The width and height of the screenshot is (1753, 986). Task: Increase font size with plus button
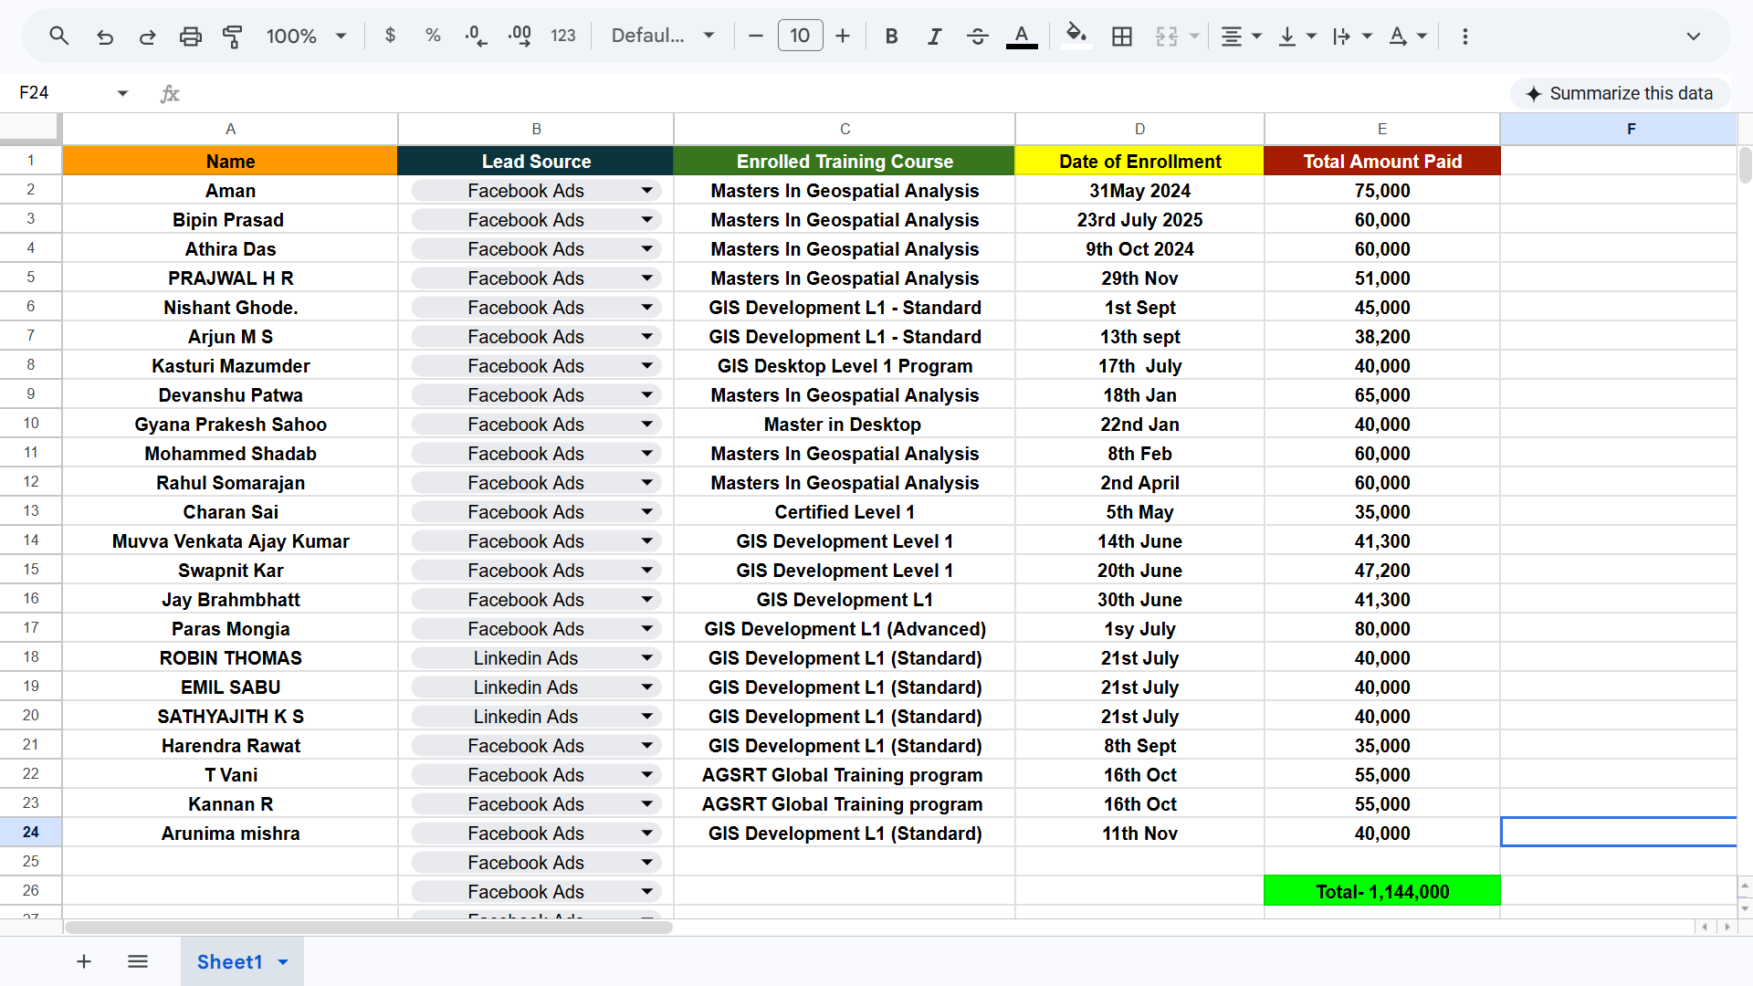click(843, 36)
